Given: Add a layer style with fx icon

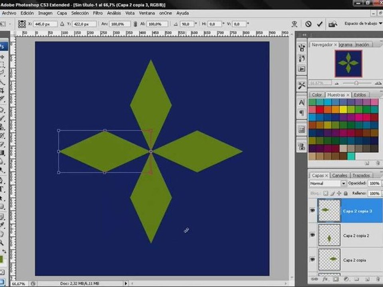Looking at the screenshot, I should tap(325, 279).
